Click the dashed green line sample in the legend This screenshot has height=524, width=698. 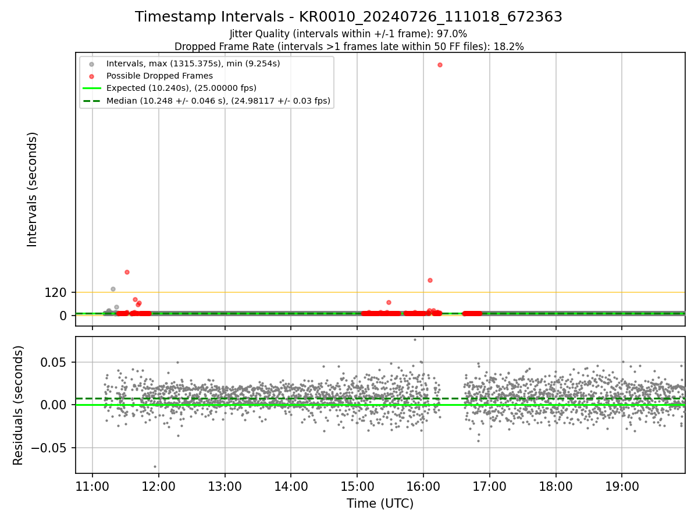pyautogui.click(x=92, y=101)
